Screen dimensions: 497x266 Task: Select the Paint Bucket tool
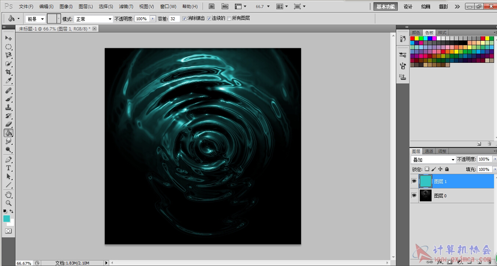[x=8, y=133]
